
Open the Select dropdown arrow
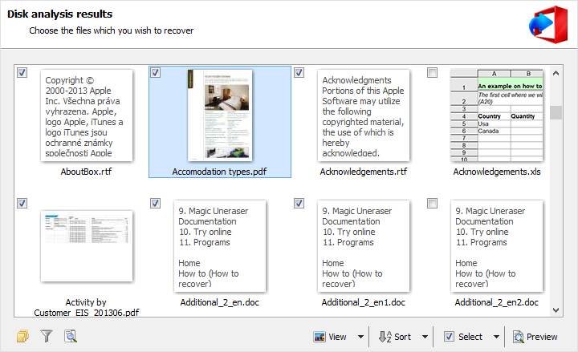(x=497, y=337)
